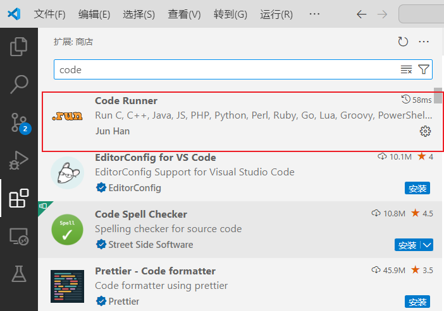This screenshot has height=311, width=444.
Task: Click EditorConfig 4 star rating
Action: pos(425,156)
